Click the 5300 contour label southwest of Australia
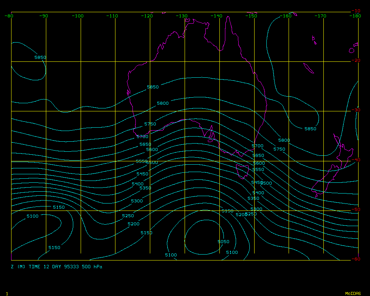Image resolution: width=370 pixels, height=296 pixels. coord(137,201)
